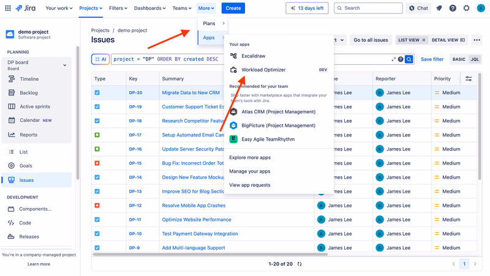The image size is (490, 276).
Task: Click the JQL search magnifier button
Action: tap(409, 59)
